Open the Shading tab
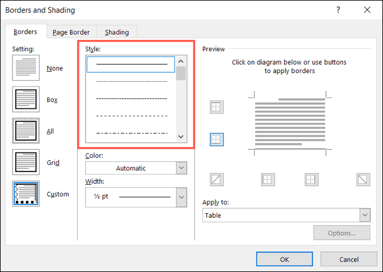Image resolution: width=383 pixels, height=272 pixels. point(117,32)
